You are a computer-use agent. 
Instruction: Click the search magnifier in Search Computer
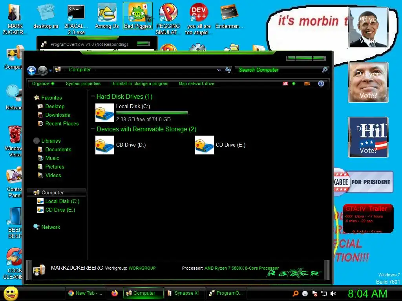click(325, 70)
